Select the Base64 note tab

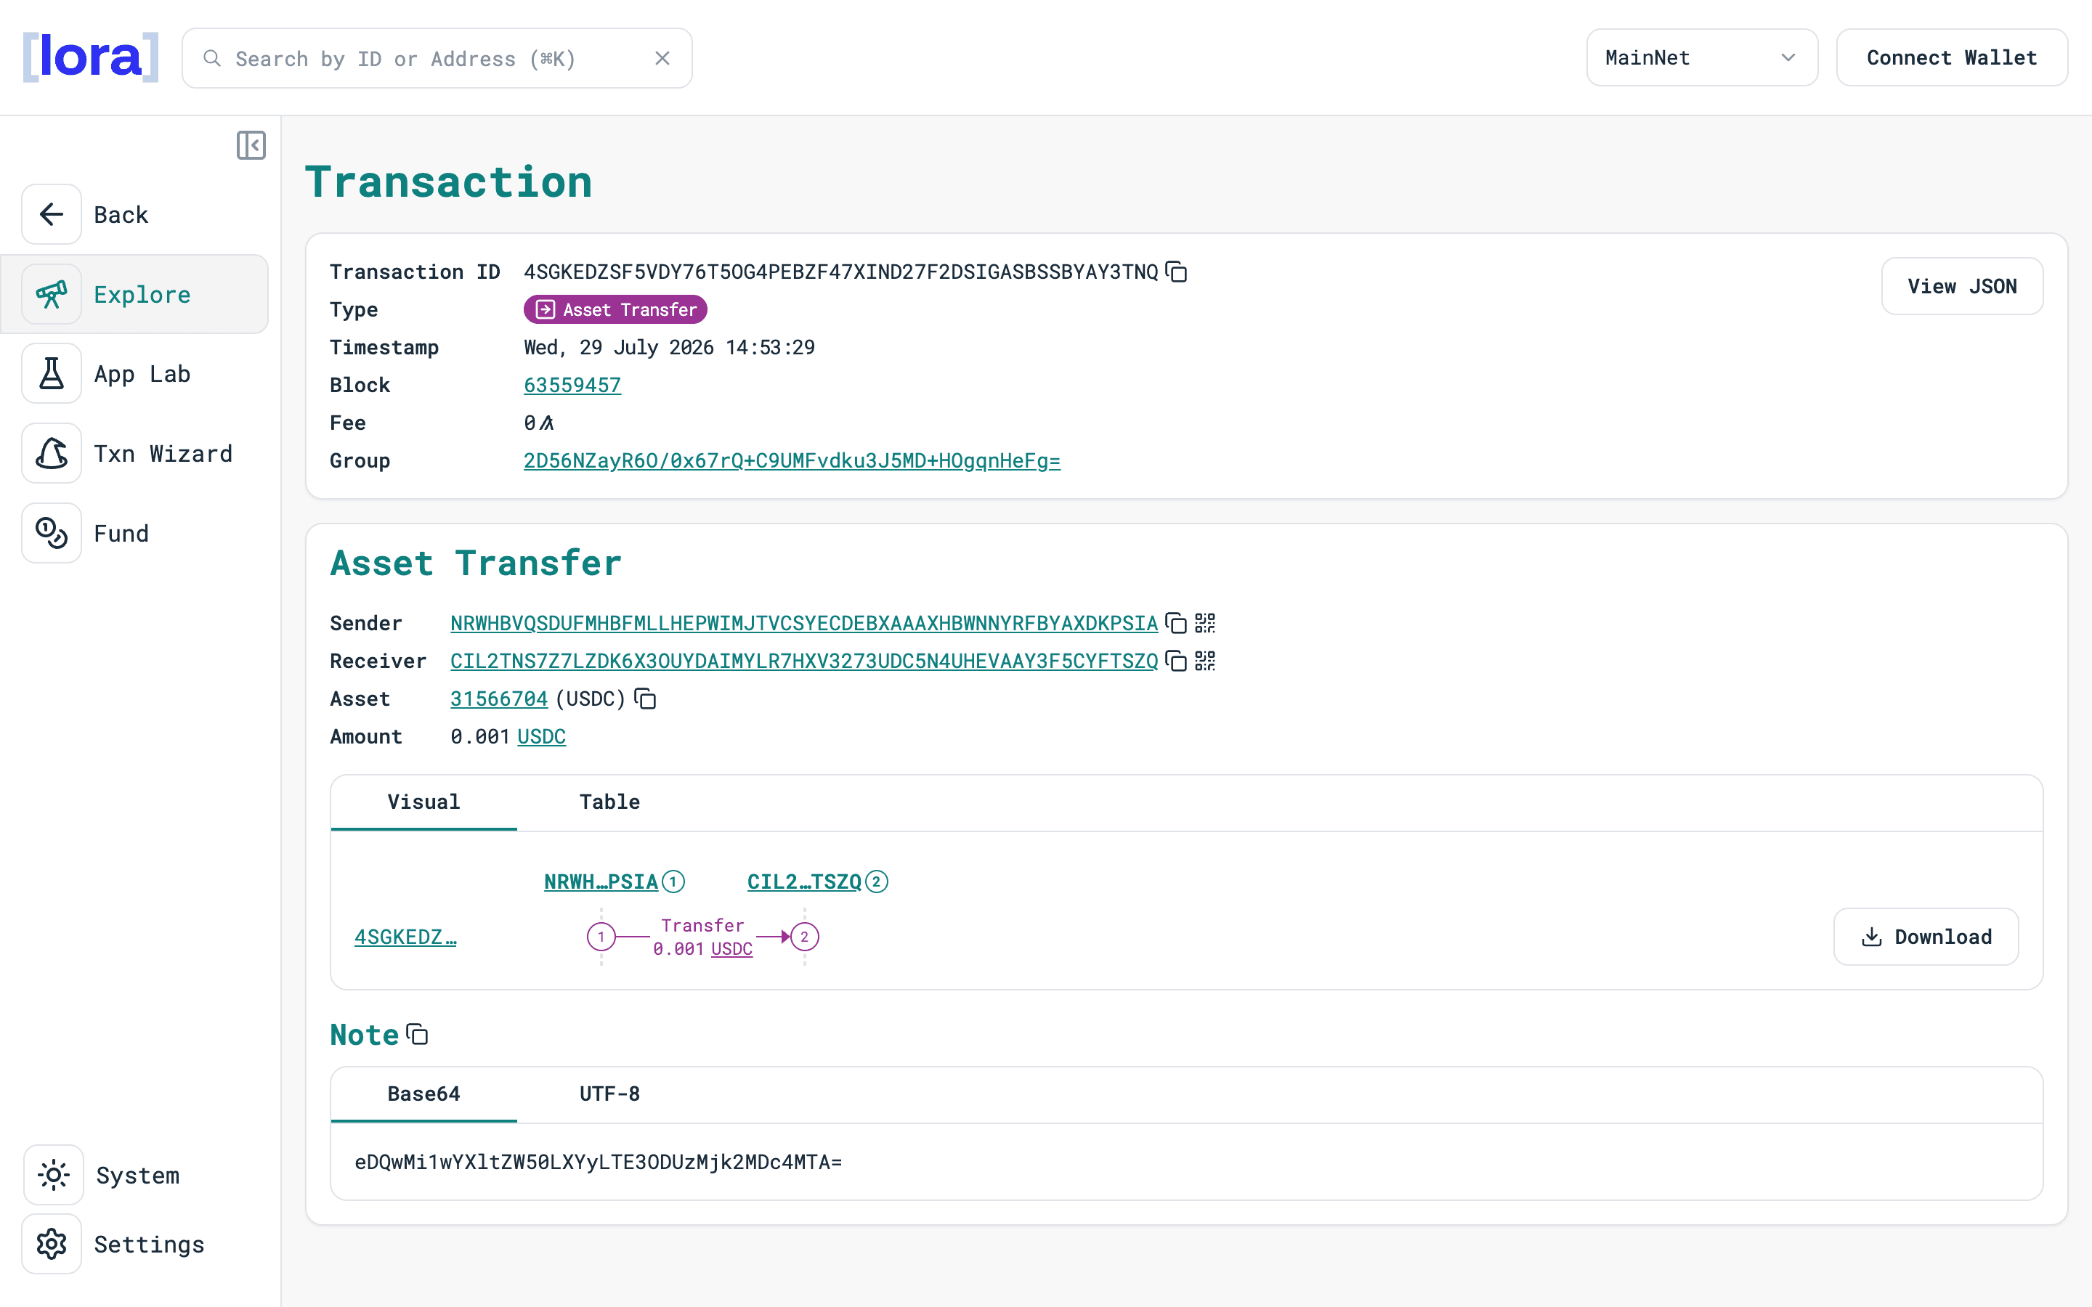pos(423,1094)
